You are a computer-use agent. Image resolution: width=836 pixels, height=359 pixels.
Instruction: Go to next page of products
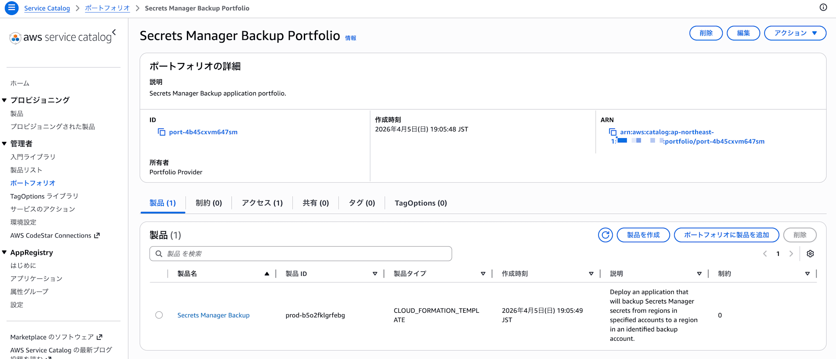[791, 254]
